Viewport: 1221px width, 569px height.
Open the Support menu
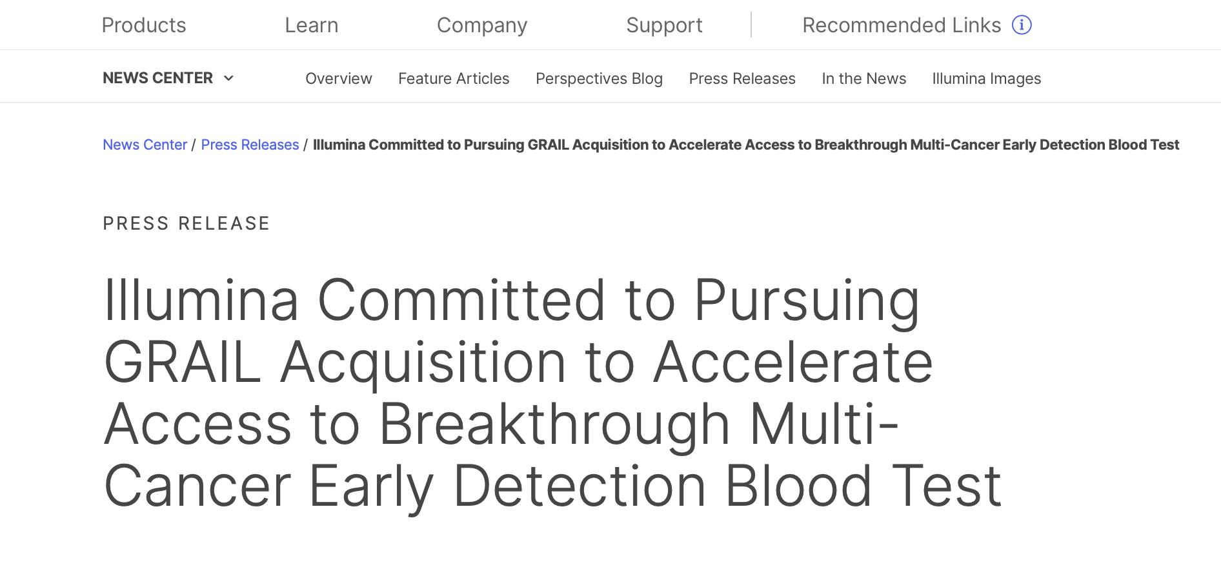pyautogui.click(x=664, y=25)
